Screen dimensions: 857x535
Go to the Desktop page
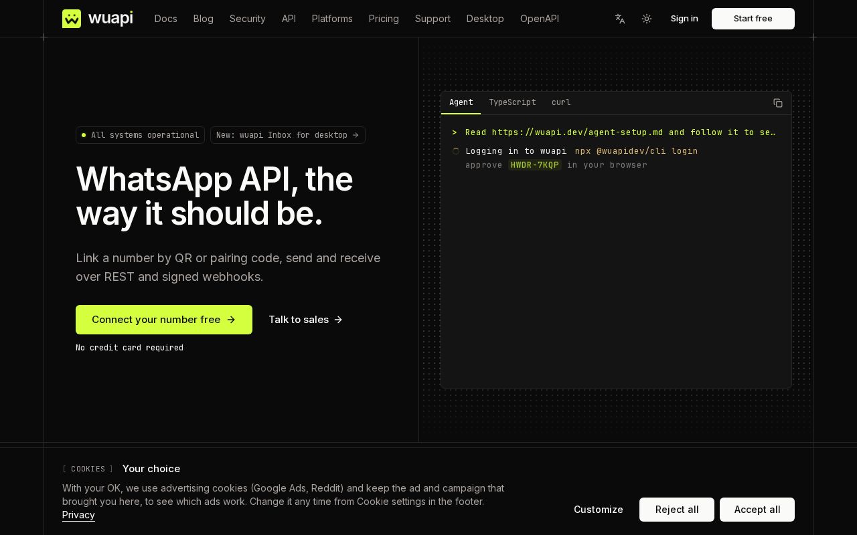pyautogui.click(x=485, y=19)
